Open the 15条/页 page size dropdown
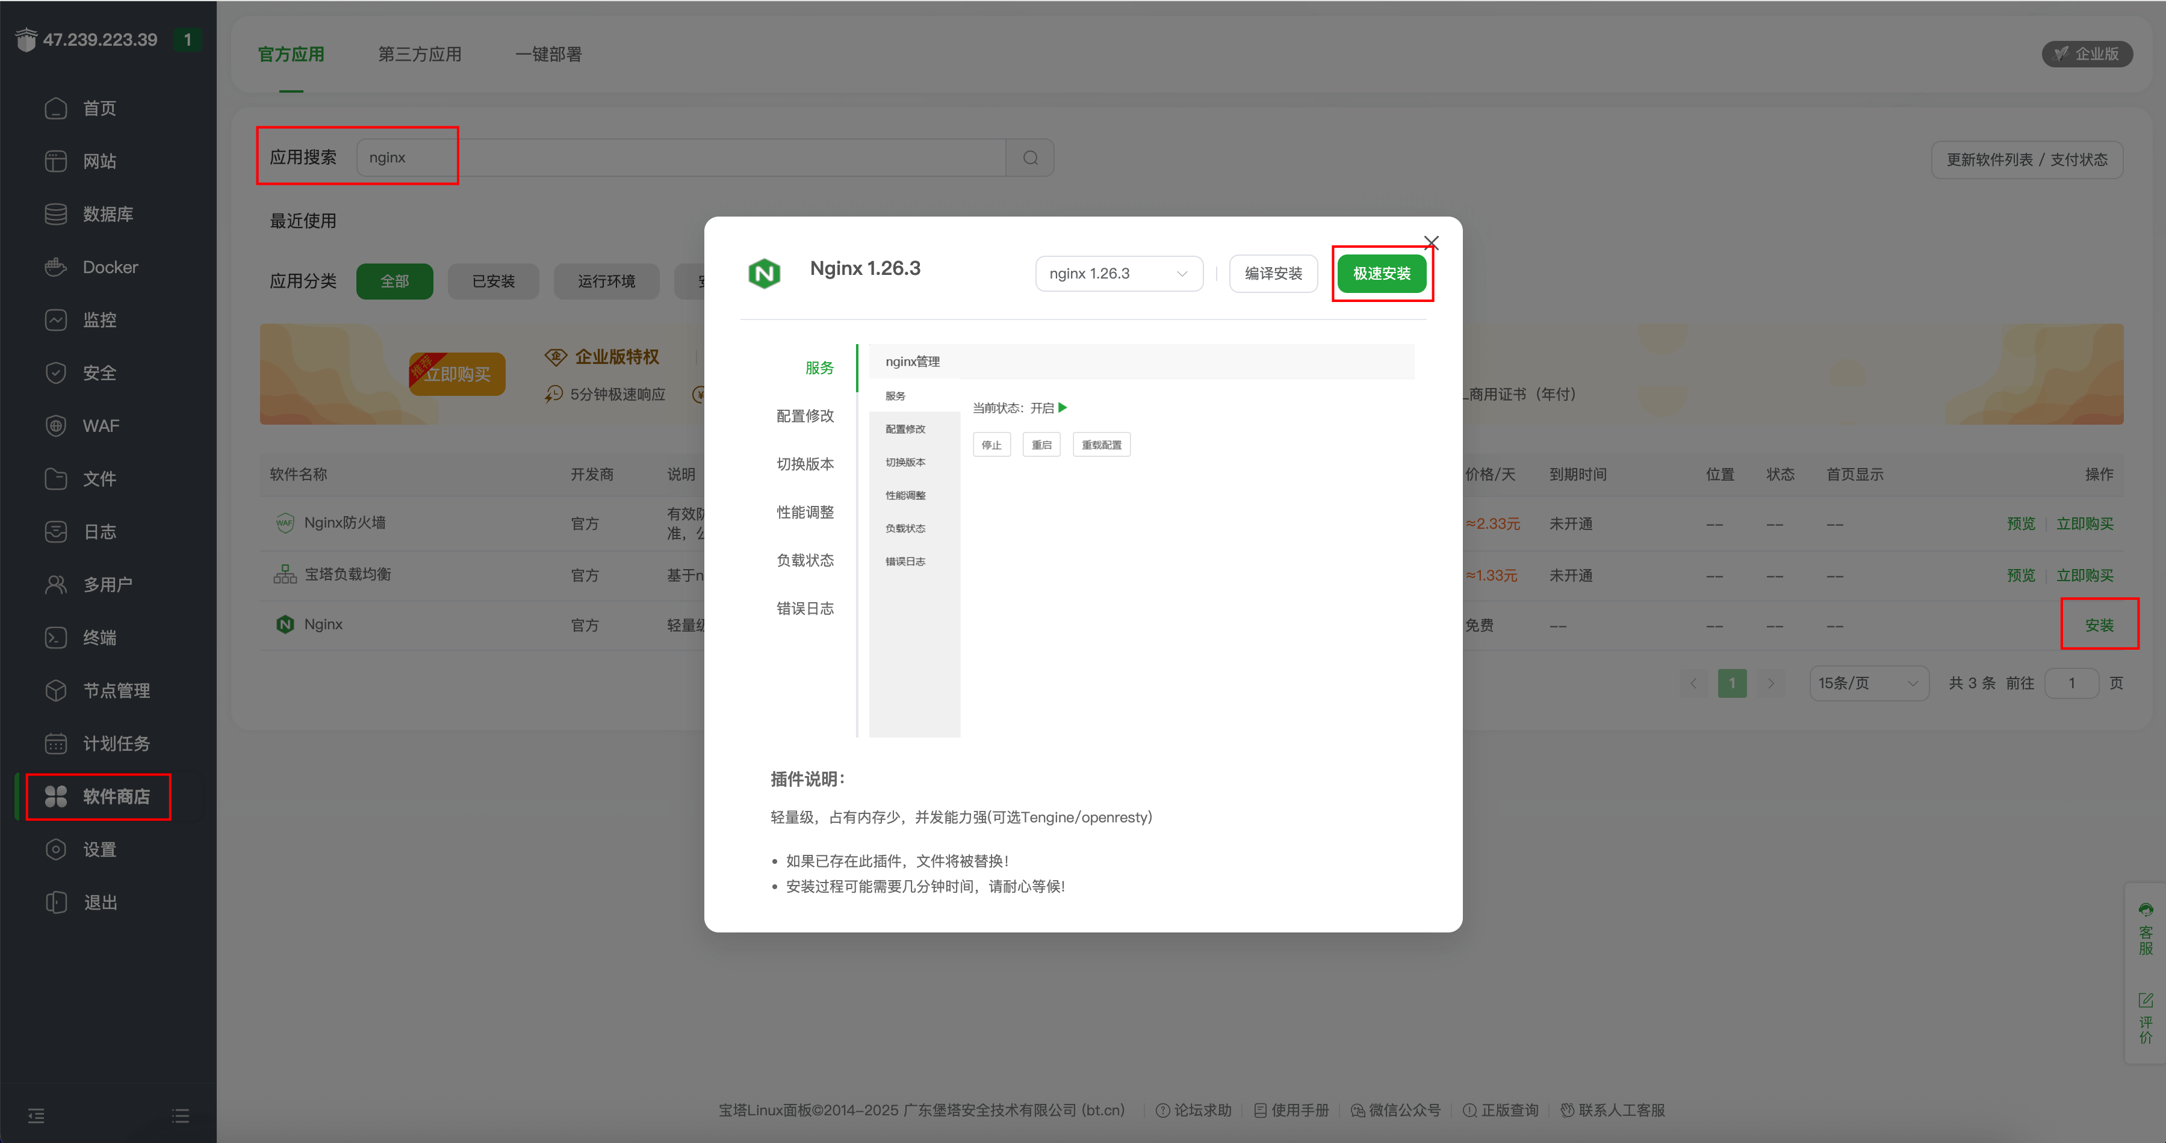The width and height of the screenshot is (2166, 1143). 1867,683
